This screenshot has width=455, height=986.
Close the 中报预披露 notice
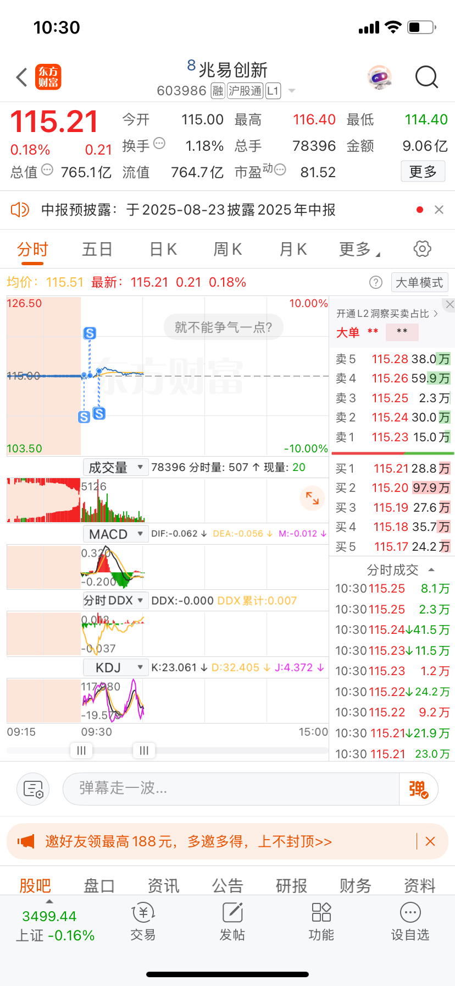[439, 210]
